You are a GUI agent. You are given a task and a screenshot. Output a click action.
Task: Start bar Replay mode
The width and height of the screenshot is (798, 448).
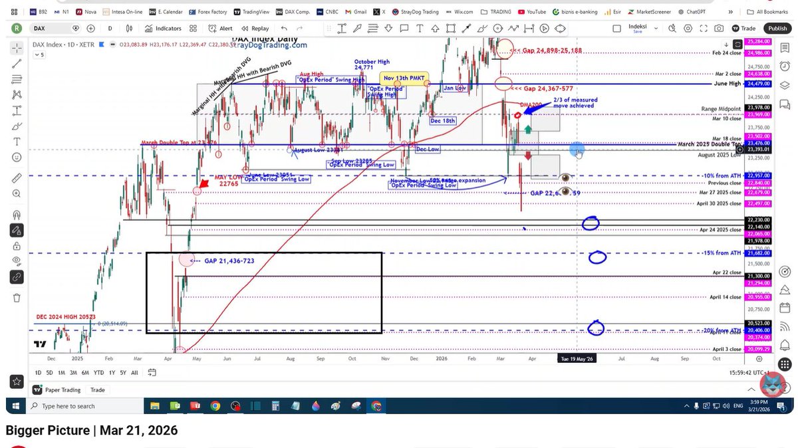[x=255, y=29]
